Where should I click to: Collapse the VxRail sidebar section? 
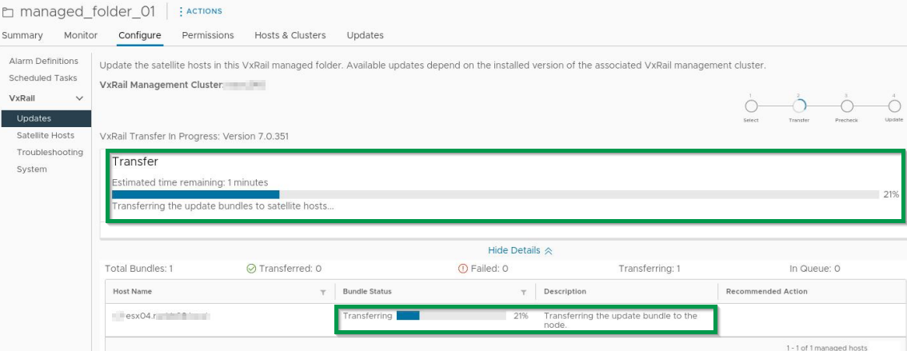(x=79, y=98)
